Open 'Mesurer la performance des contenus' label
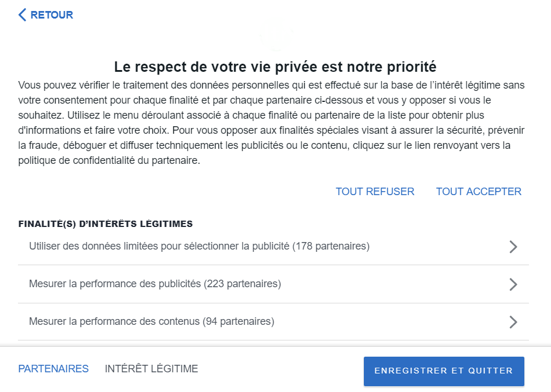Screen dimensions: 551x392 [114, 321]
